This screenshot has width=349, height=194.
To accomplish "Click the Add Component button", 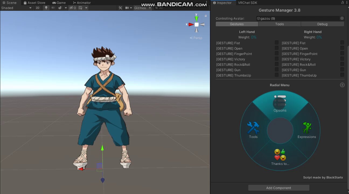I will click(279, 188).
